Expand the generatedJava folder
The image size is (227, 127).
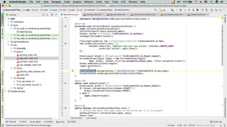(9, 42)
